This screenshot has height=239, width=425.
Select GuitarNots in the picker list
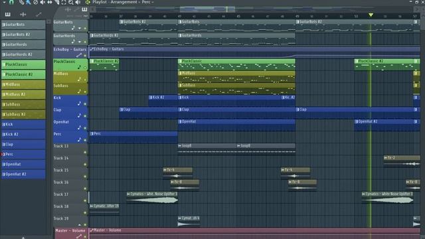pyautogui.click(x=23, y=25)
